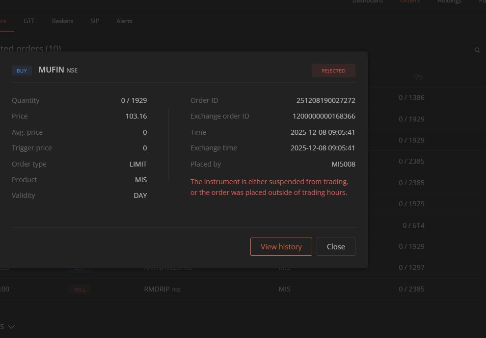Click the Order type value LIMIT
486x338 pixels.
138,164
